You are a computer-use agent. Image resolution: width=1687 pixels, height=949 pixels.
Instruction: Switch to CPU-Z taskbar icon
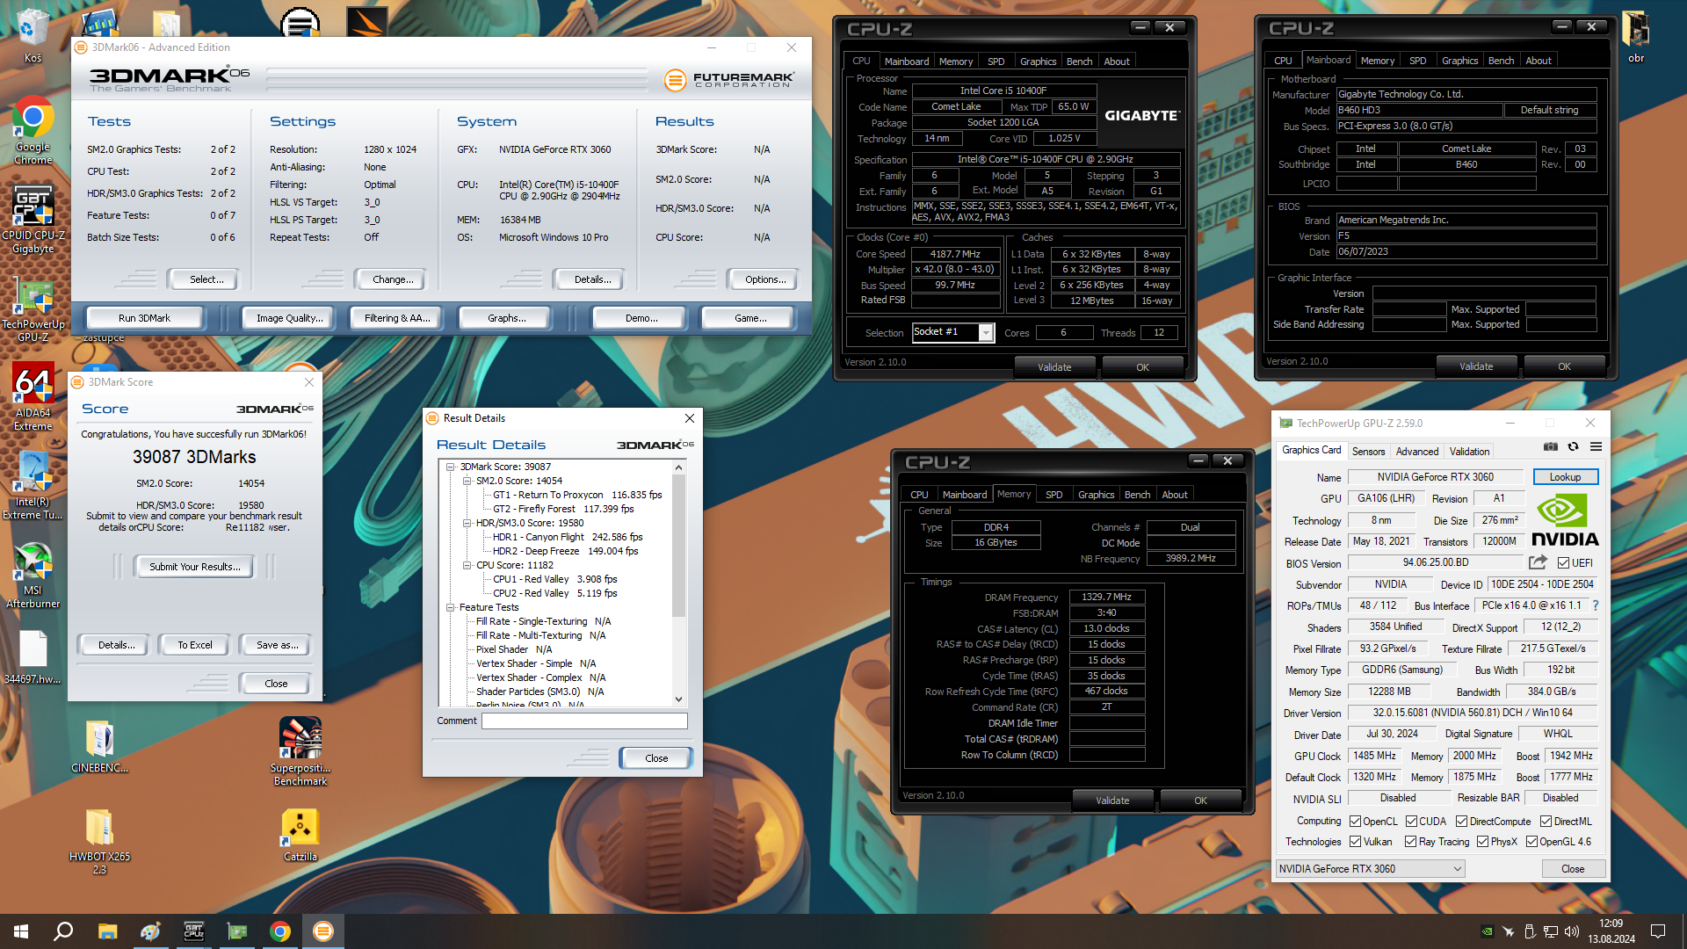(x=193, y=931)
